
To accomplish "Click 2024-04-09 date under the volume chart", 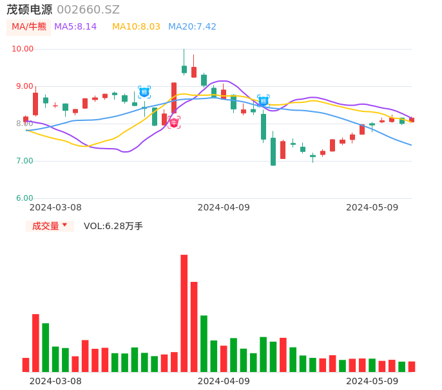I will point(224,381).
